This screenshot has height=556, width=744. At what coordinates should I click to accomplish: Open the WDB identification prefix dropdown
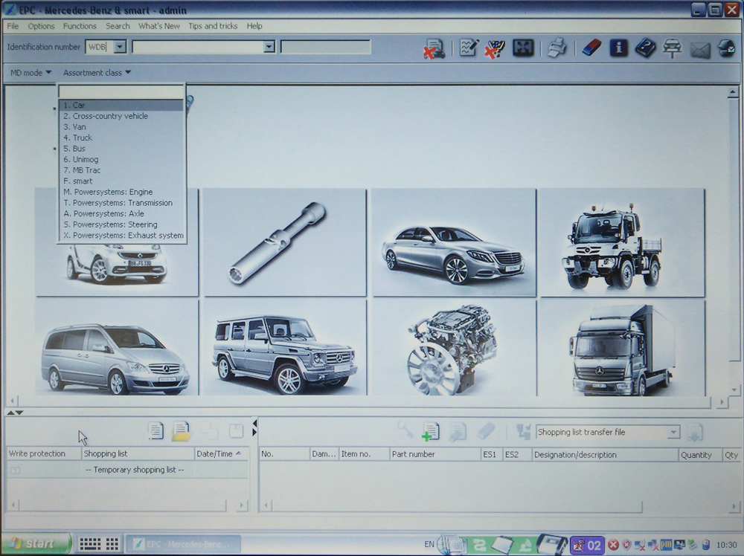coord(120,46)
